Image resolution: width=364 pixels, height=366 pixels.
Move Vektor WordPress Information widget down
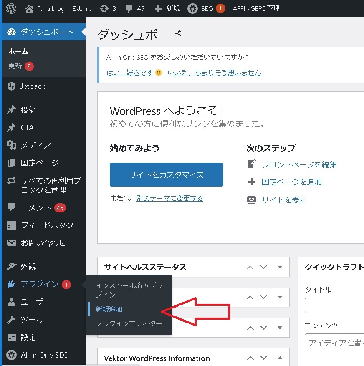(x=263, y=358)
